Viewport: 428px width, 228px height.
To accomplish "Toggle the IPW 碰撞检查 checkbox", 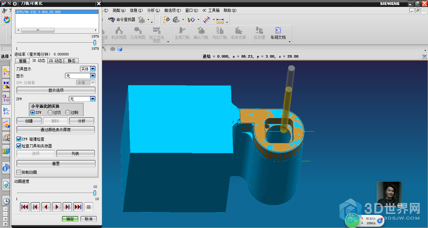I will tap(19, 139).
